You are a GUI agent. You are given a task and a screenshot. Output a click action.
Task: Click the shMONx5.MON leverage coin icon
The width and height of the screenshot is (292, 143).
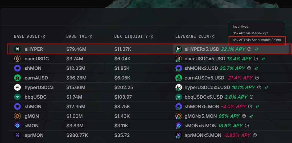pyautogui.click(x=179, y=107)
